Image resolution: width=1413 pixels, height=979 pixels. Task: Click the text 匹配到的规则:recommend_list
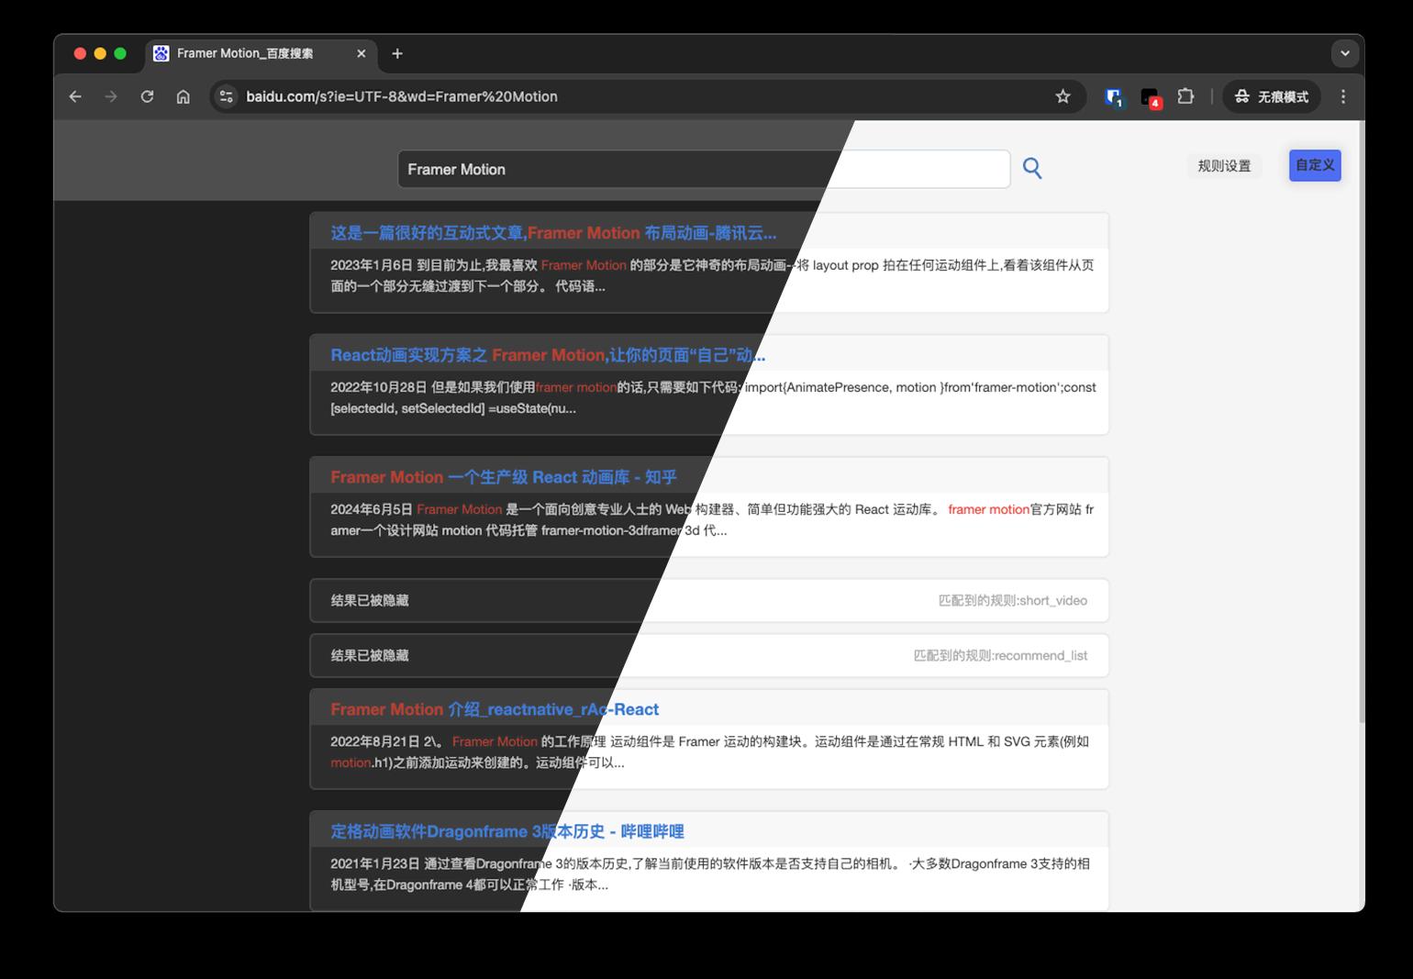click(x=1000, y=656)
